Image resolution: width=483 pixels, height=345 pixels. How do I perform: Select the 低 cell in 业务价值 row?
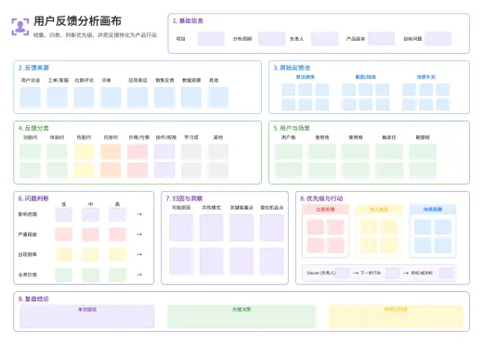pos(64,275)
